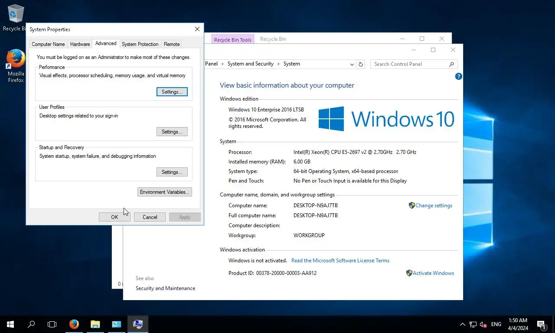
Task: Click the Recycle Bin Tools ribbon tab
Action: click(233, 39)
